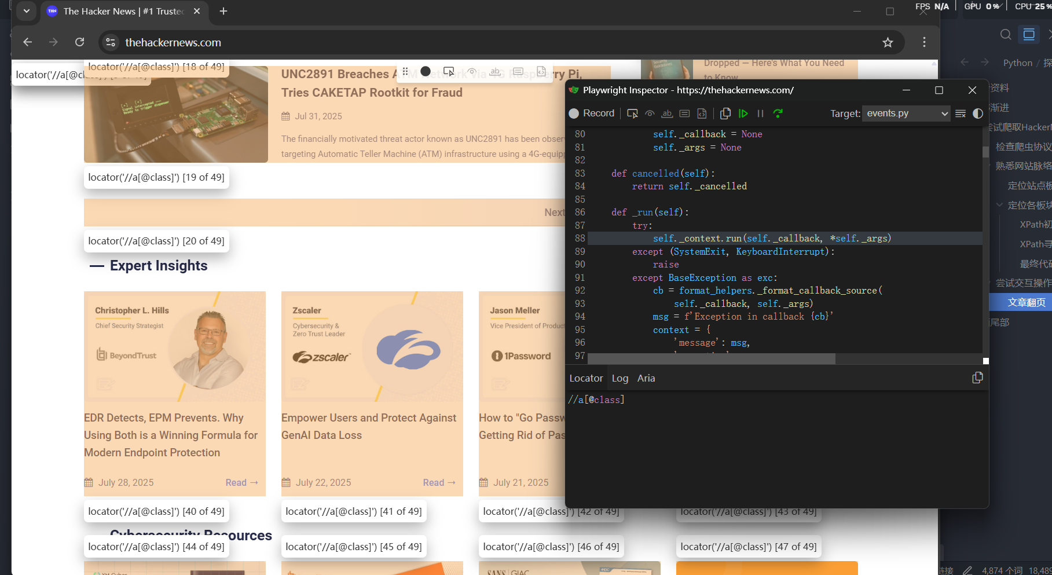The image size is (1052, 575).
Task: Start recording in Playwright Inspector
Action: 592,113
